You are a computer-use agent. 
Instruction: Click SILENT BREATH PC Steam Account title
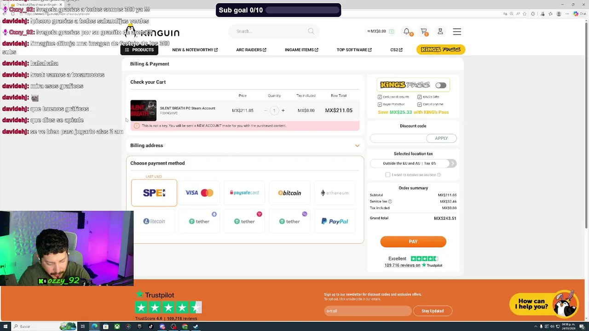[187, 108]
